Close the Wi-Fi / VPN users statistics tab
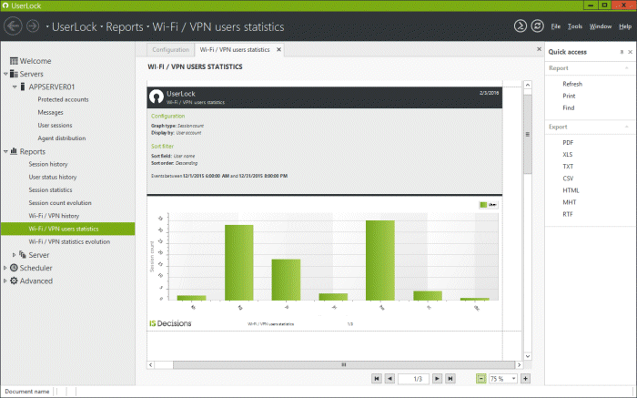The width and height of the screenshot is (637, 398). 278,49
